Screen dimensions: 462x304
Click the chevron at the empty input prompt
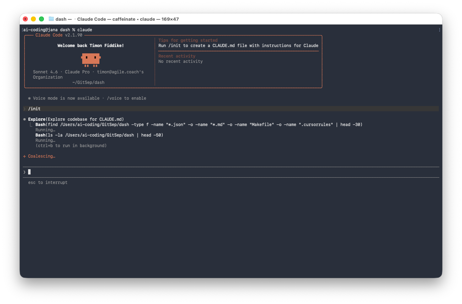(24, 172)
